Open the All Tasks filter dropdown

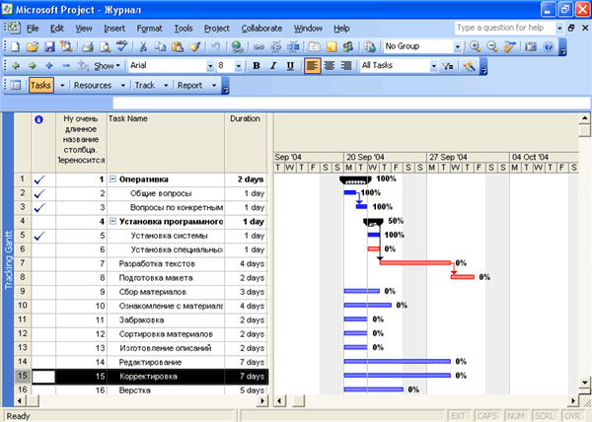pyautogui.click(x=434, y=66)
